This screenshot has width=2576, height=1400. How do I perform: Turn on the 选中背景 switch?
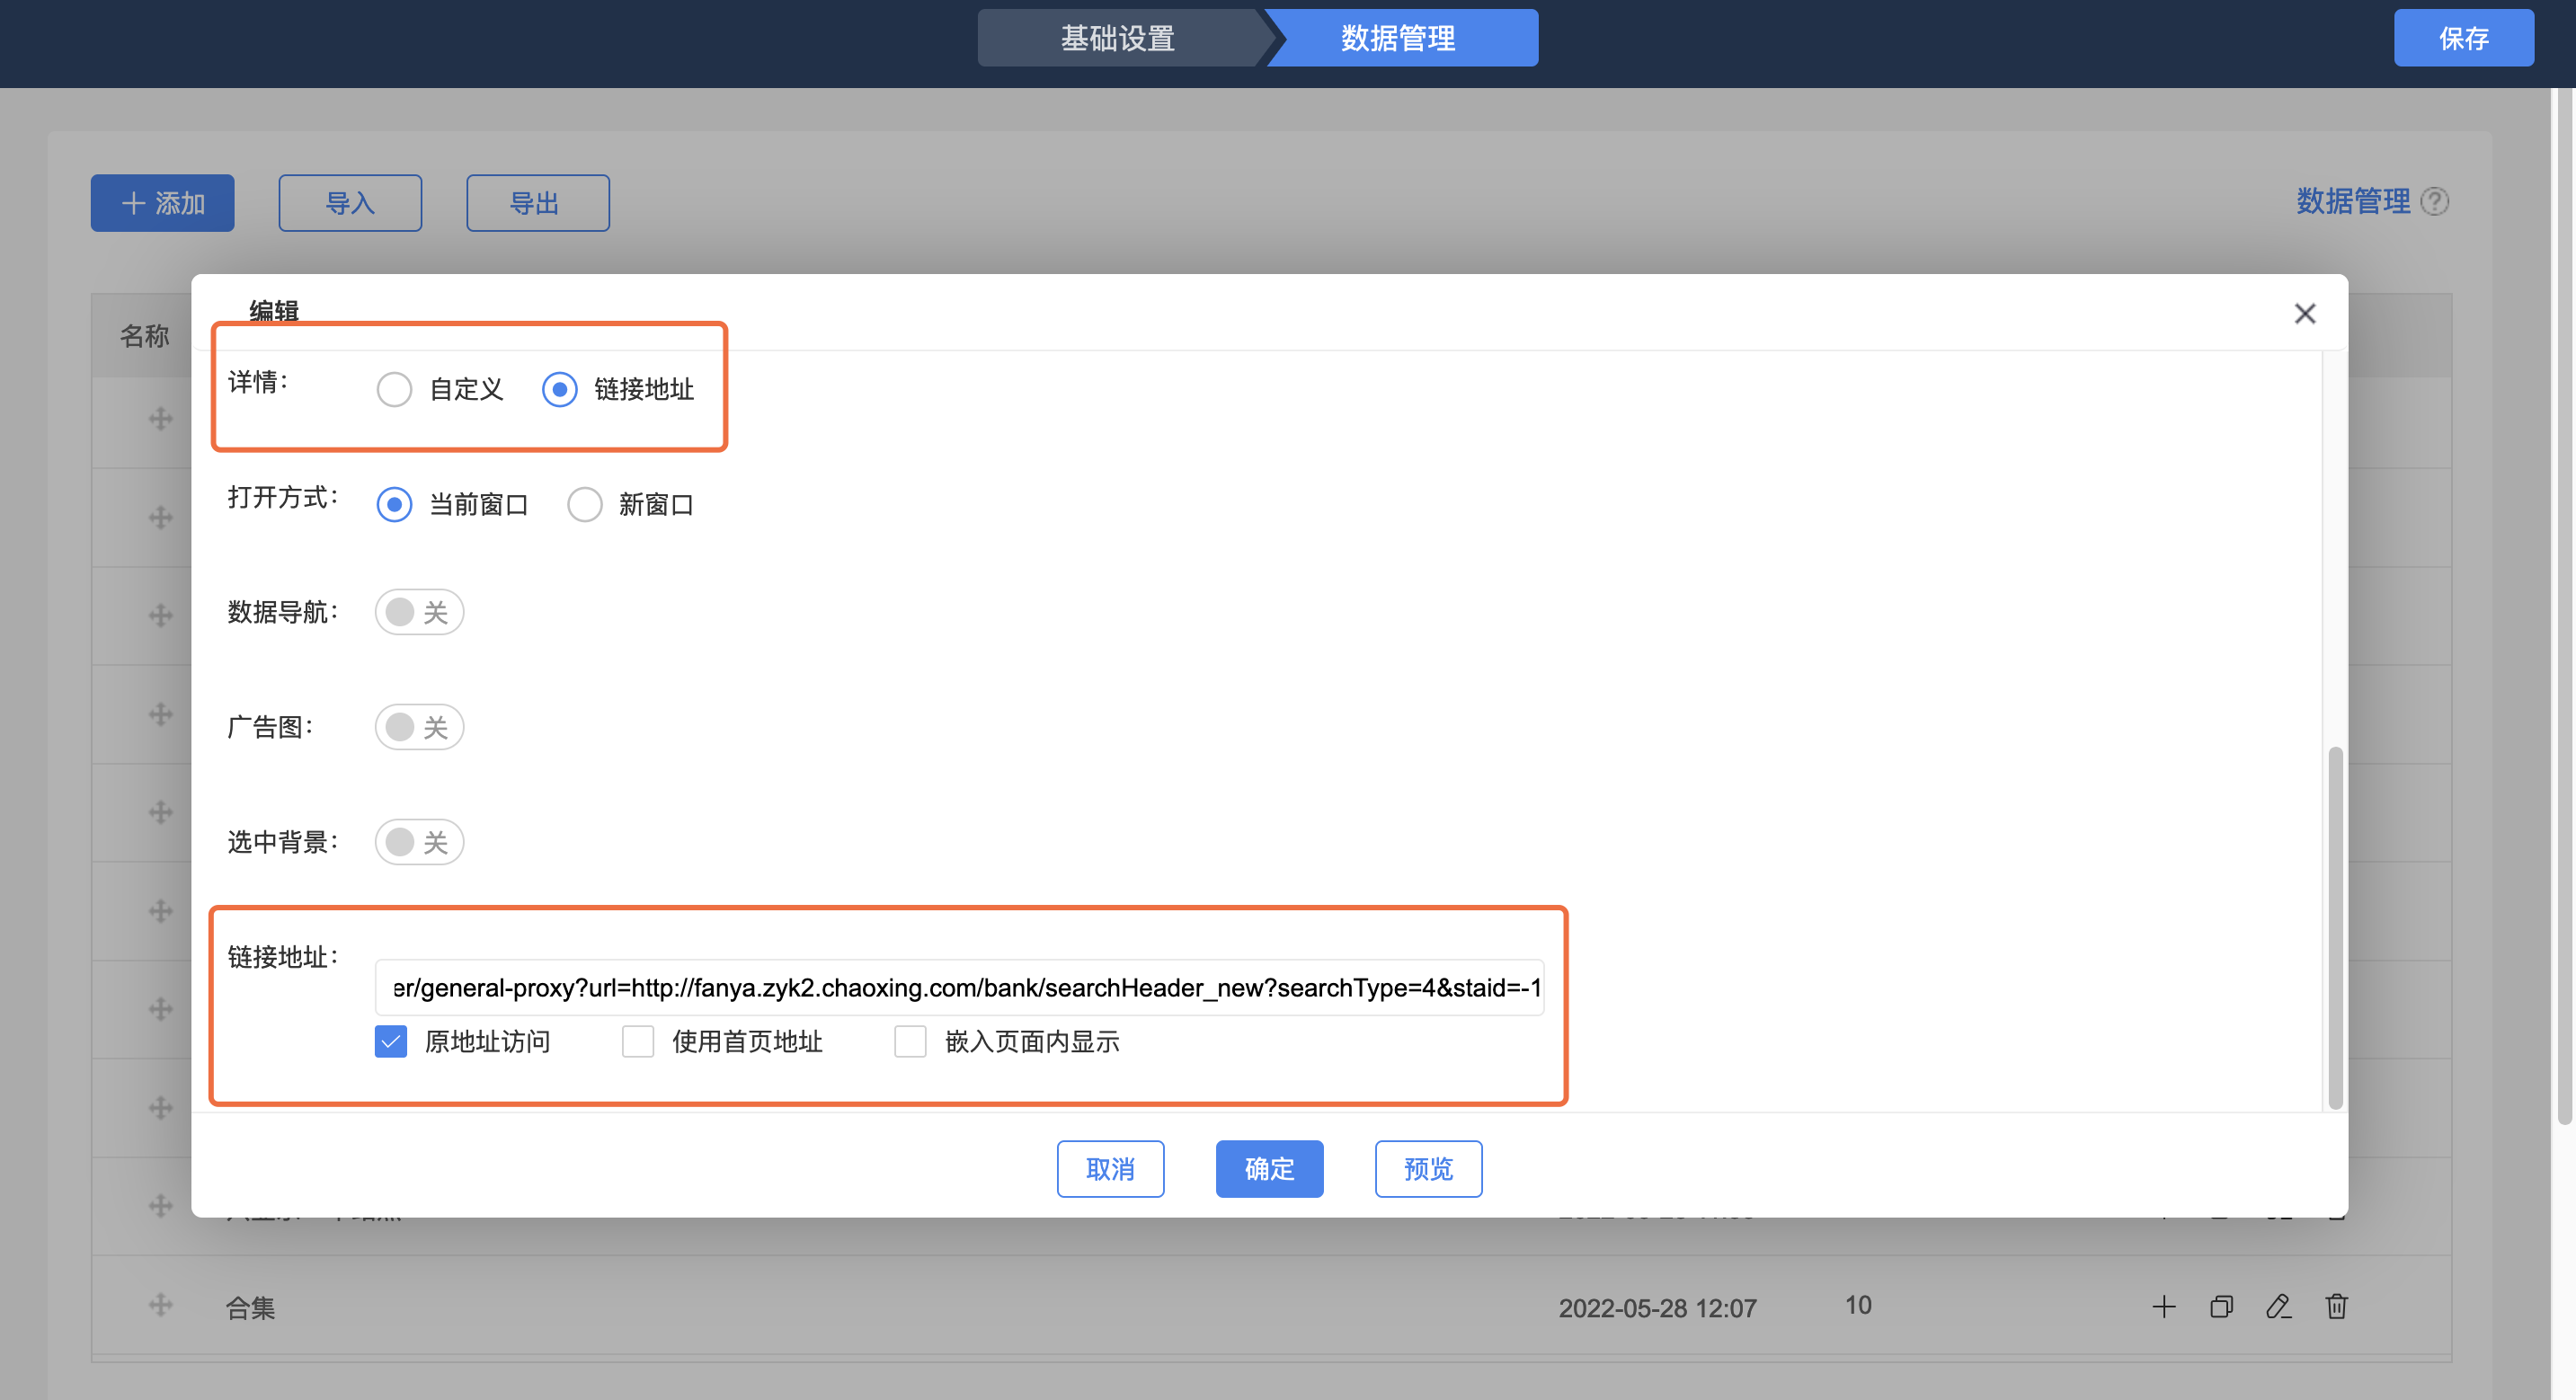coord(419,841)
